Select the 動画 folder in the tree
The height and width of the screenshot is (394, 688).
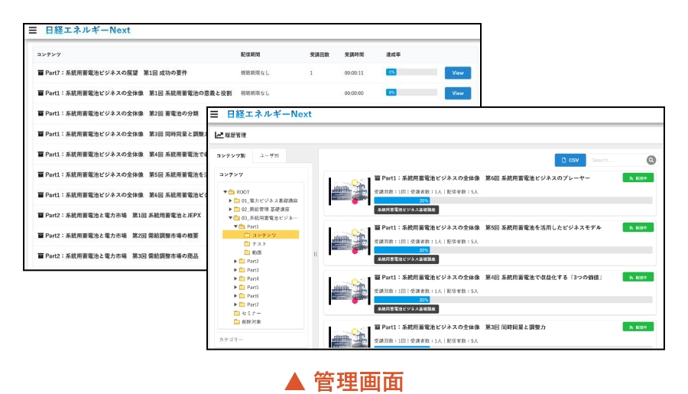click(x=247, y=252)
